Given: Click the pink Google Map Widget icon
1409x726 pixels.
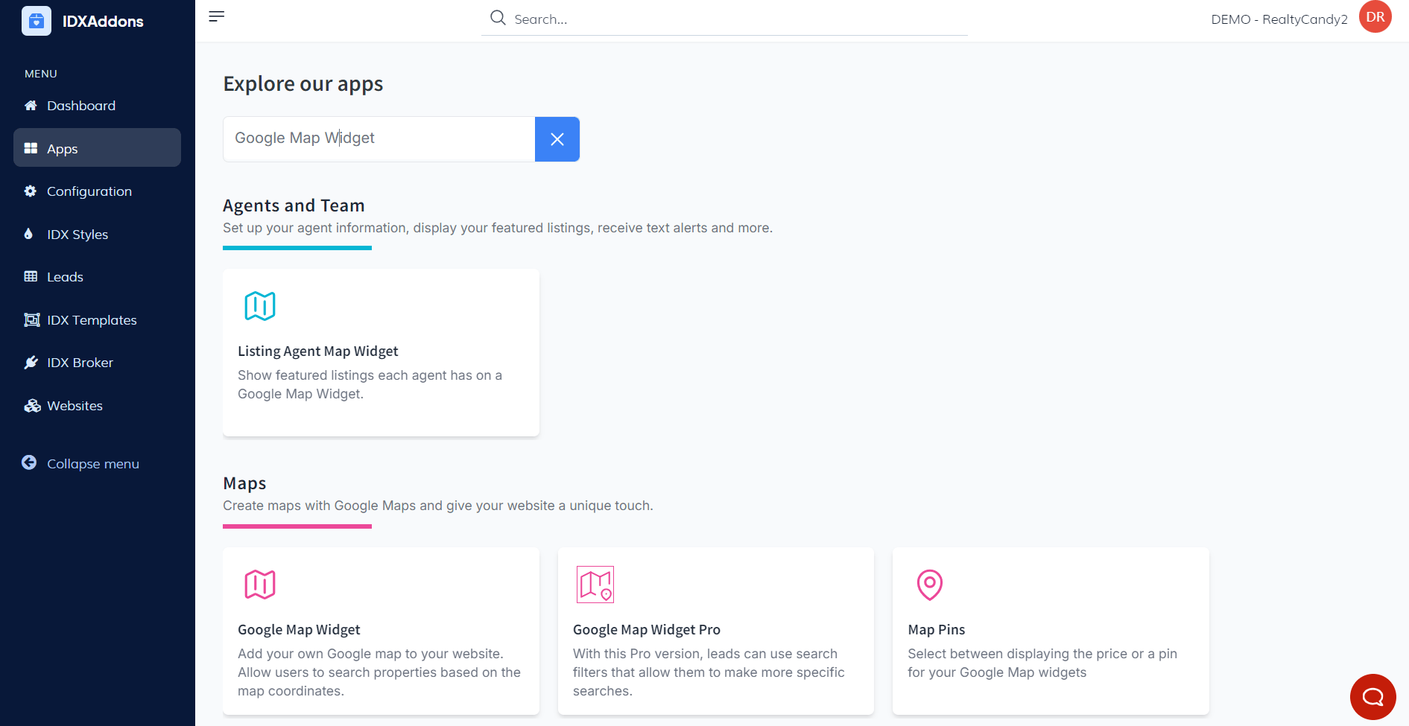Looking at the screenshot, I should pyautogui.click(x=260, y=585).
